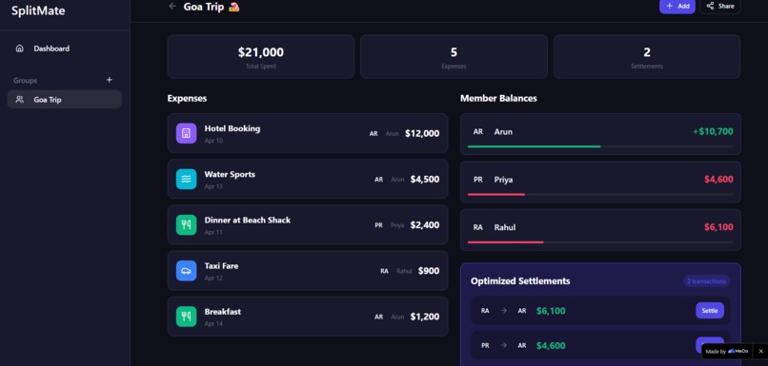Screen dimensions: 768x366
Task: Click the RA avatar in $6,100 settlement
Action: point(485,311)
